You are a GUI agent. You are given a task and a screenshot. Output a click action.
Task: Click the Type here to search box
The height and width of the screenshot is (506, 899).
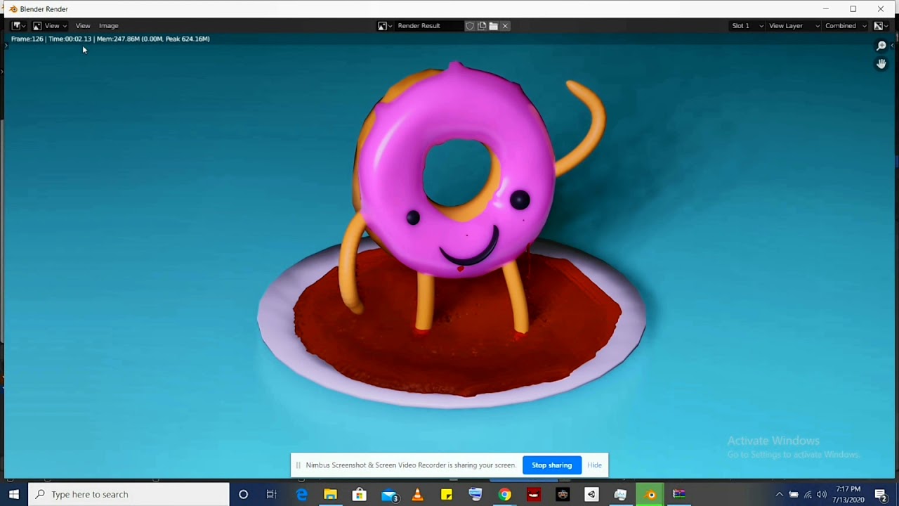(x=129, y=494)
